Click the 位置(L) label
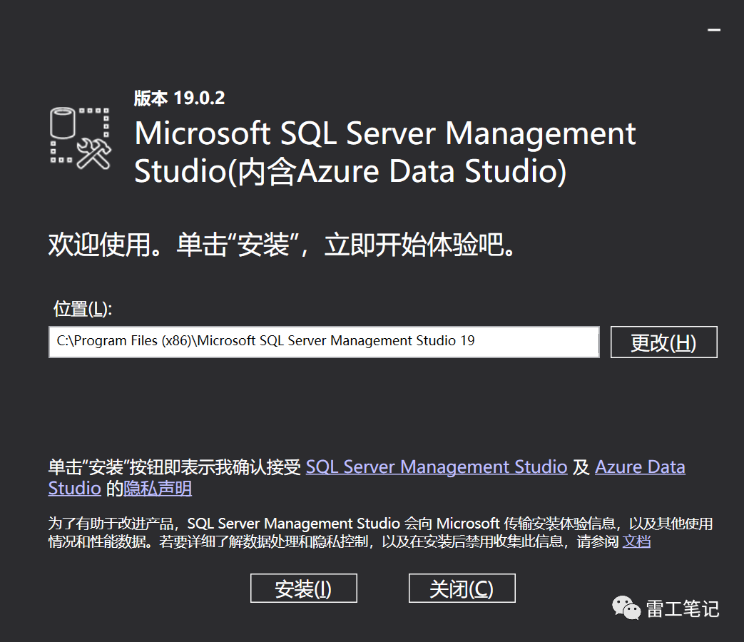Viewport: 744px width, 642px height. [83, 309]
